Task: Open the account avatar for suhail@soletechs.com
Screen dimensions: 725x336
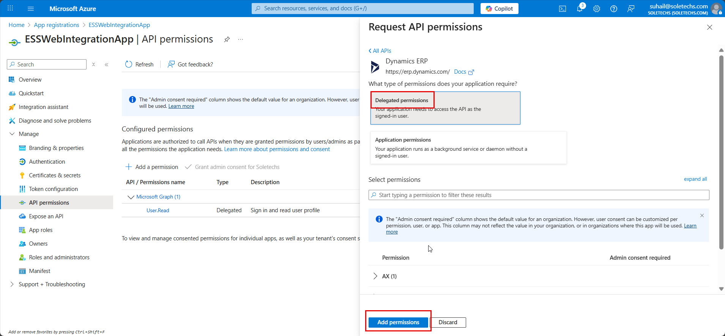Action: (716, 8)
